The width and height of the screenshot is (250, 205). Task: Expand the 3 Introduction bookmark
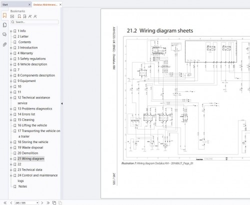point(11,48)
